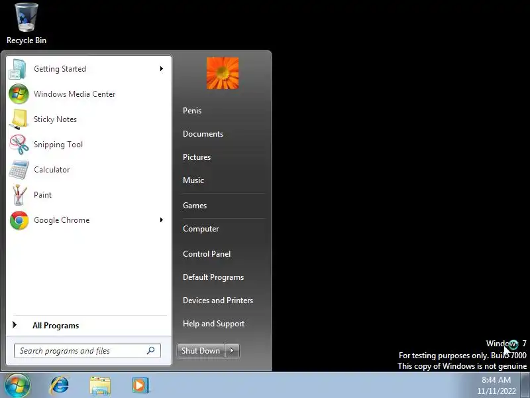Open Default Programs

point(213,277)
